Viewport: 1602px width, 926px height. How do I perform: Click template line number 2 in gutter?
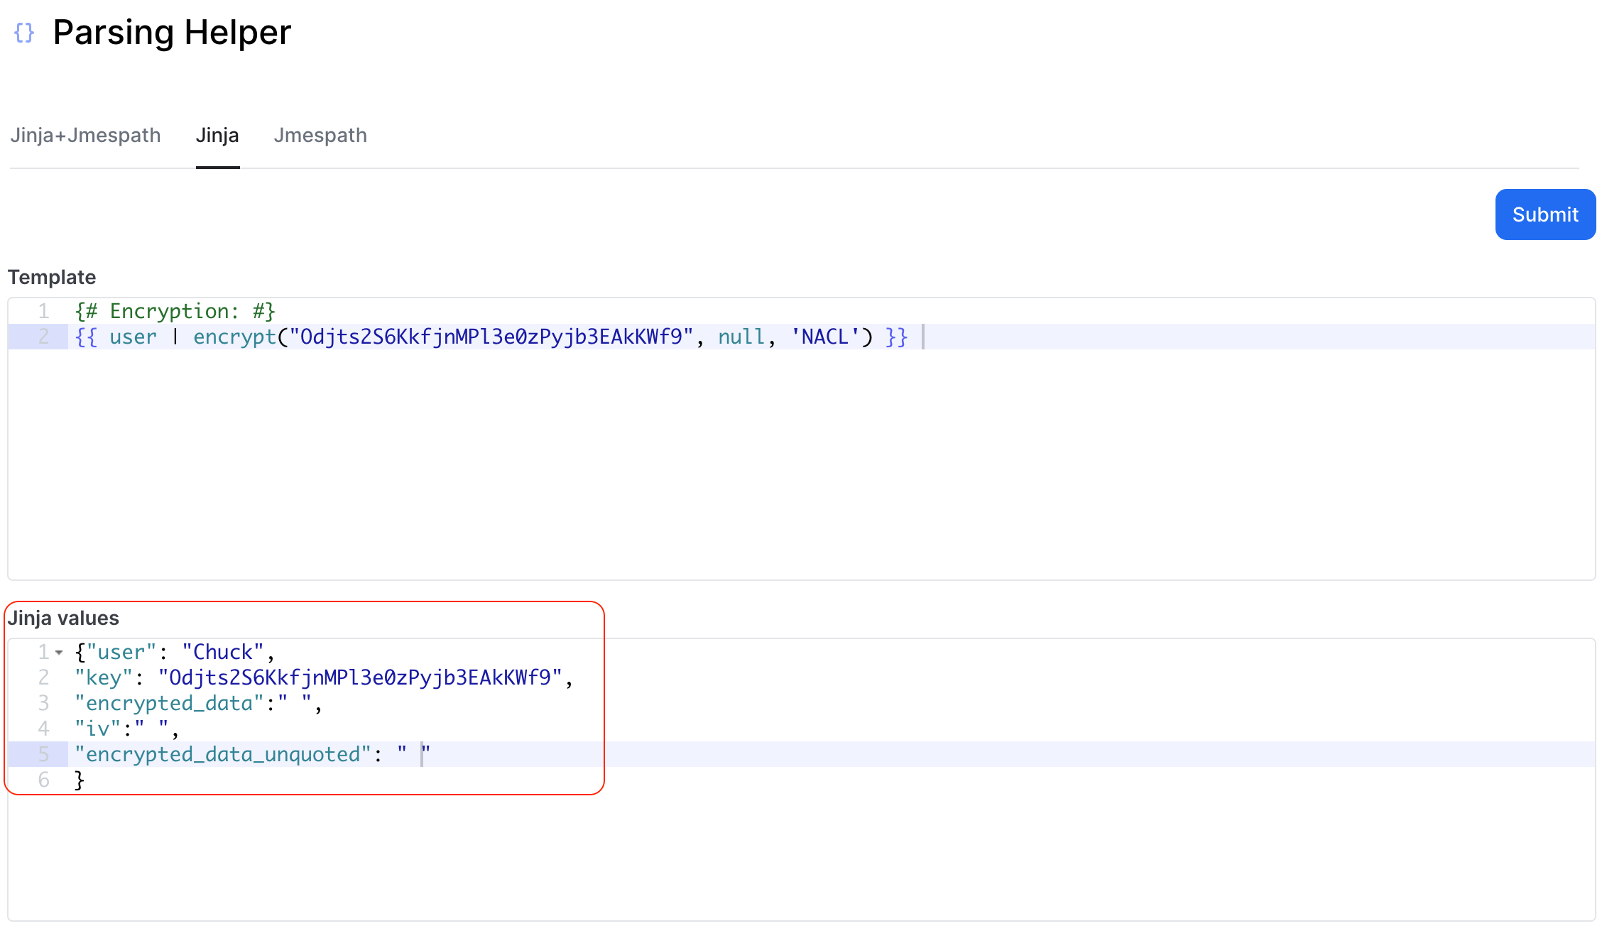(44, 337)
